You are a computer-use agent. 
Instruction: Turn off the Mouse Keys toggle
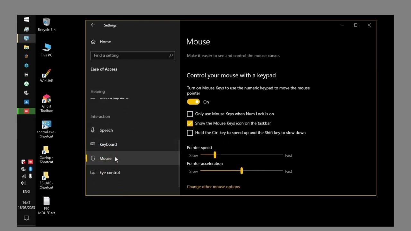[x=193, y=102]
